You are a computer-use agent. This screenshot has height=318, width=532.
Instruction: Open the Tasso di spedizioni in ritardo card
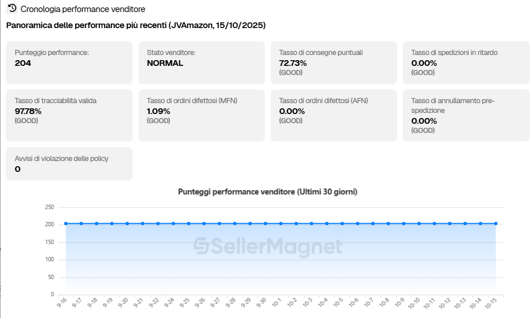pyautogui.click(x=466, y=62)
